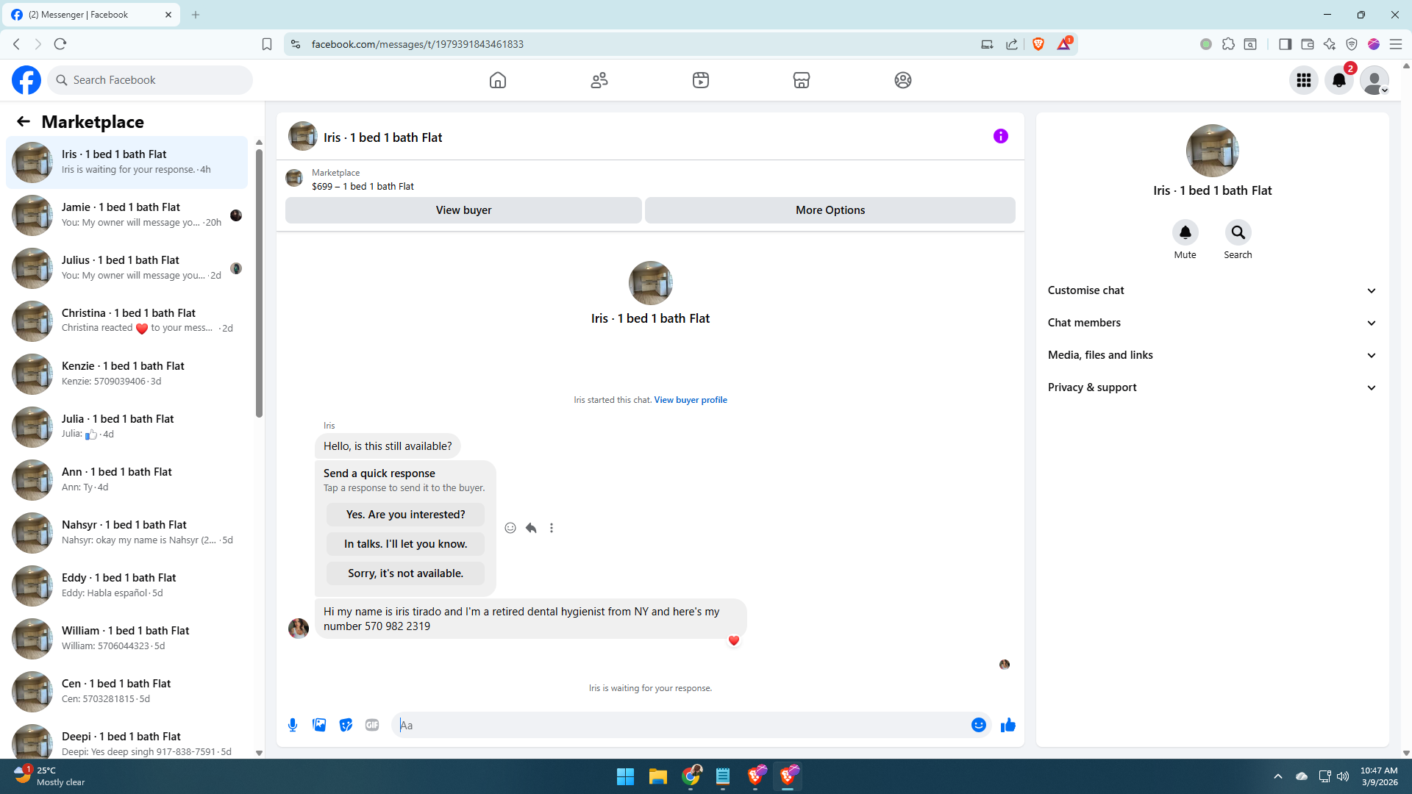Click the View buyer button
1412x794 pixels.
[x=463, y=210]
